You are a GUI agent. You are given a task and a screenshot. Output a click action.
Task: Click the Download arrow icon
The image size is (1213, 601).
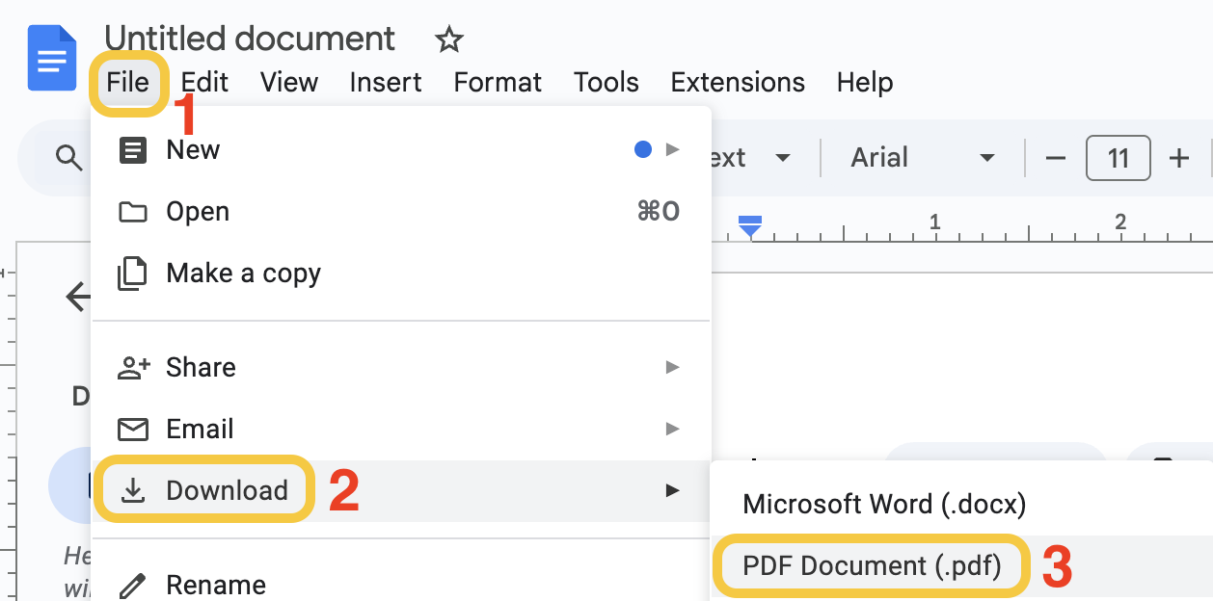133,490
